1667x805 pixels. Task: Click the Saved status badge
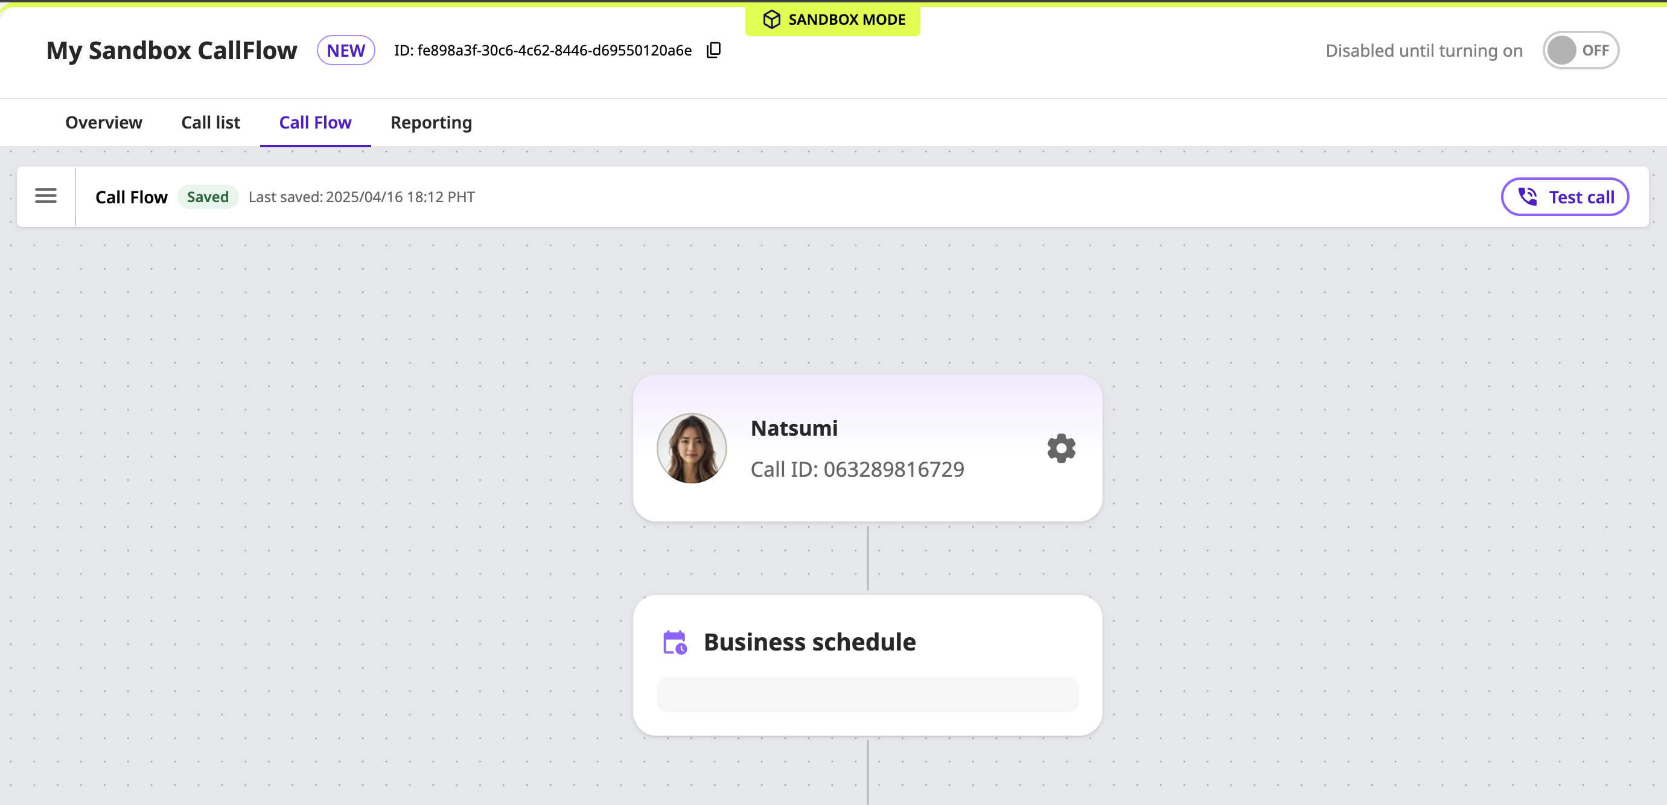click(x=208, y=197)
